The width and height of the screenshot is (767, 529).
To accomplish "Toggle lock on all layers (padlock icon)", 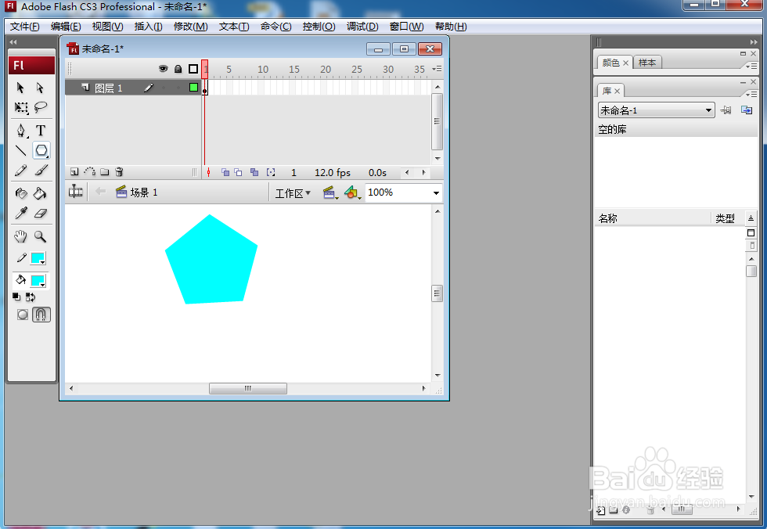I will click(x=178, y=69).
